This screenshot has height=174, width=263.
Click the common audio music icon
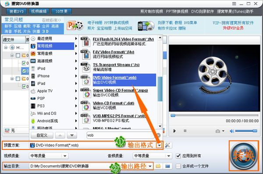pyautogui.click(x=33, y=53)
